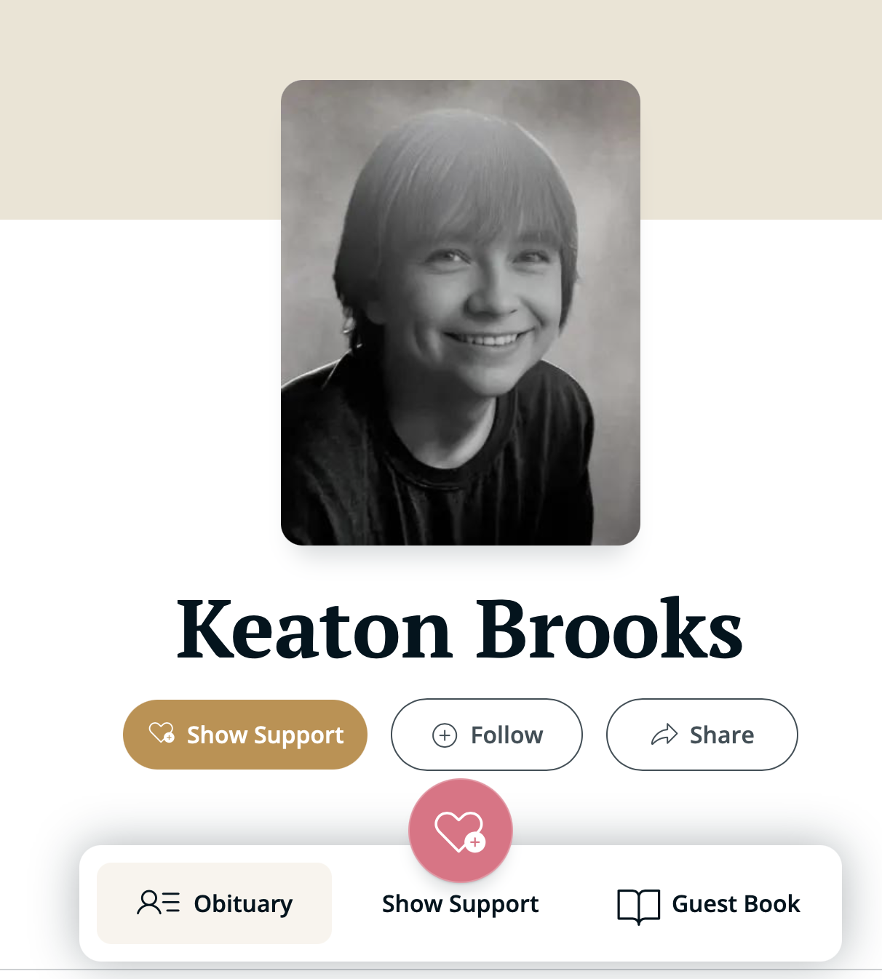Select the Show Support tab label in bottom bar
The height and width of the screenshot is (979, 882).
coord(460,904)
